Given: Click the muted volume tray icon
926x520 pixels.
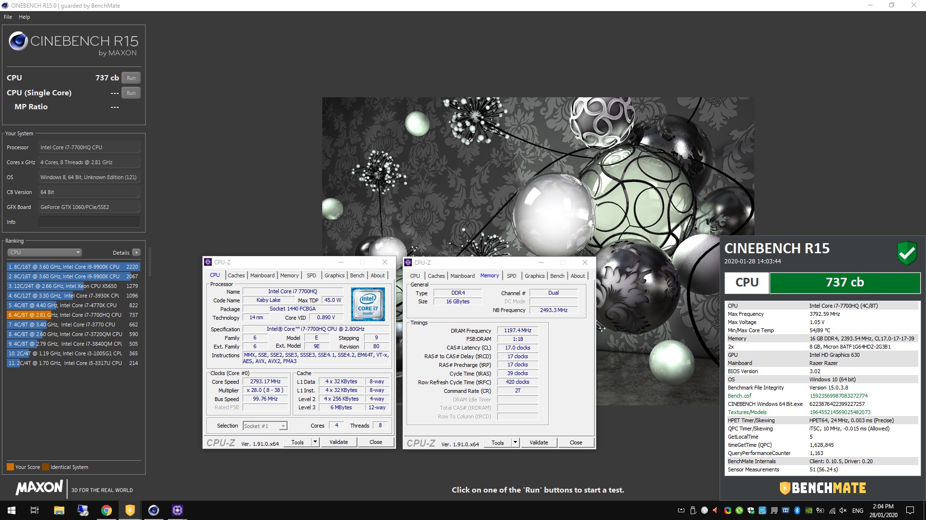Looking at the screenshot, I should coord(843,510).
